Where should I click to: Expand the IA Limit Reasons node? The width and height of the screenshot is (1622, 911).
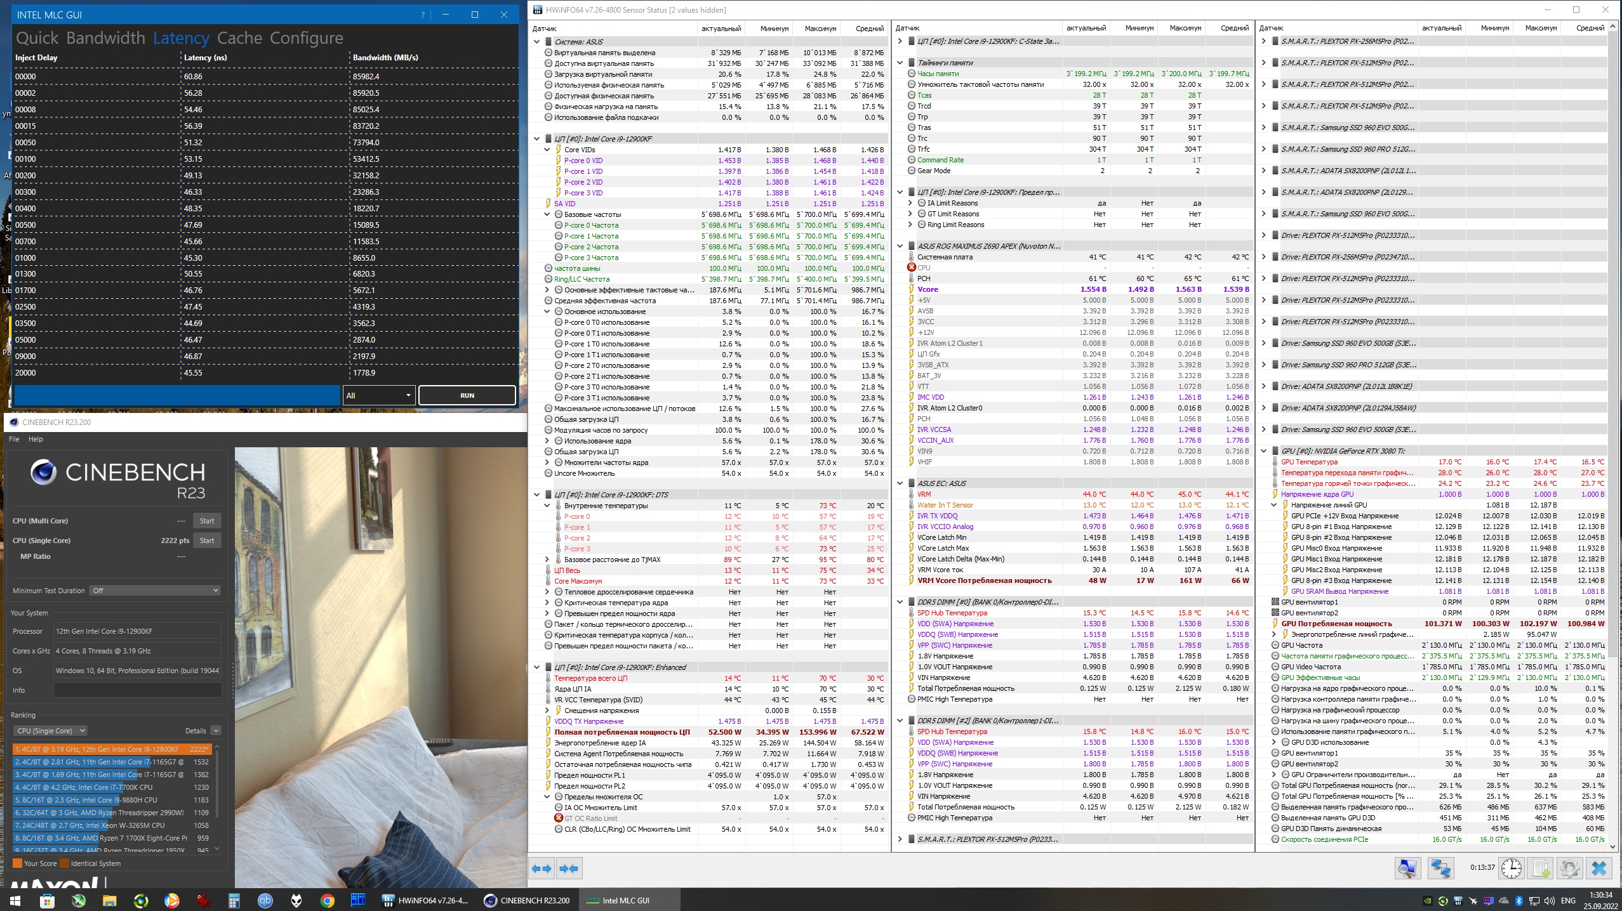pyautogui.click(x=910, y=203)
